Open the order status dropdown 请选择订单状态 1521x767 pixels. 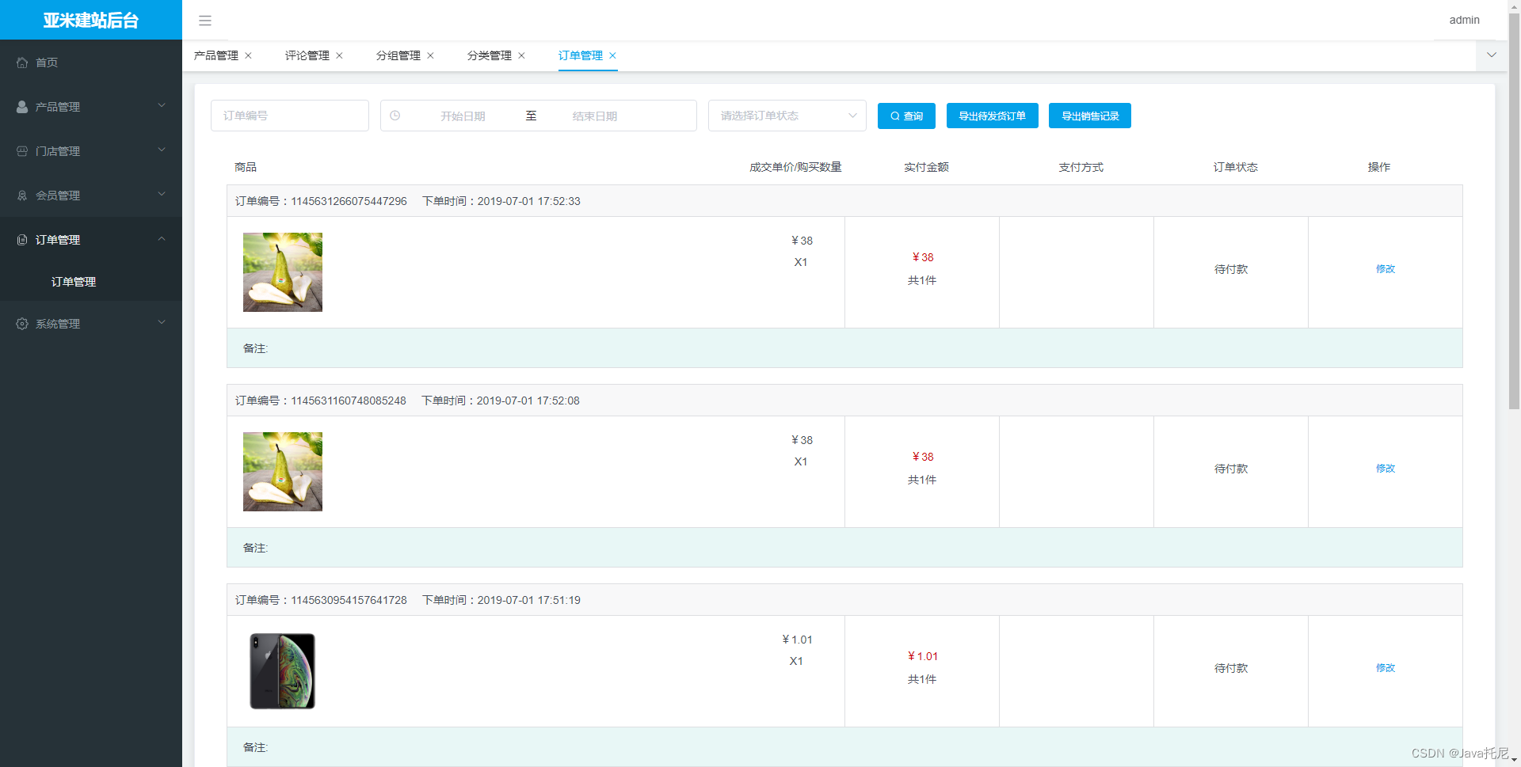click(787, 116)
